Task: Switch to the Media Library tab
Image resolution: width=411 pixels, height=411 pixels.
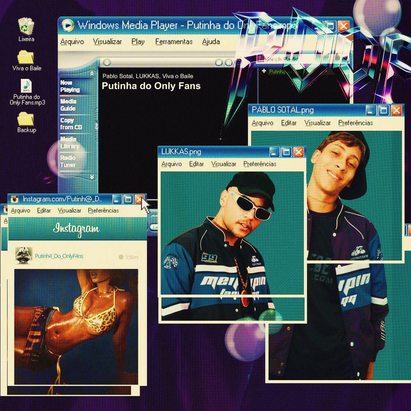Action: pyautogui.click(x=70, y=143)
